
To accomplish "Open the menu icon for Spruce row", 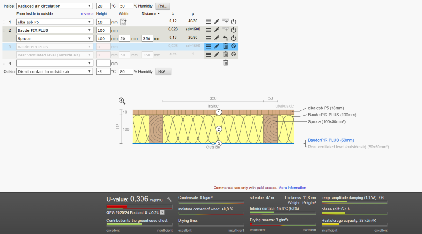I will pos(208,38).
